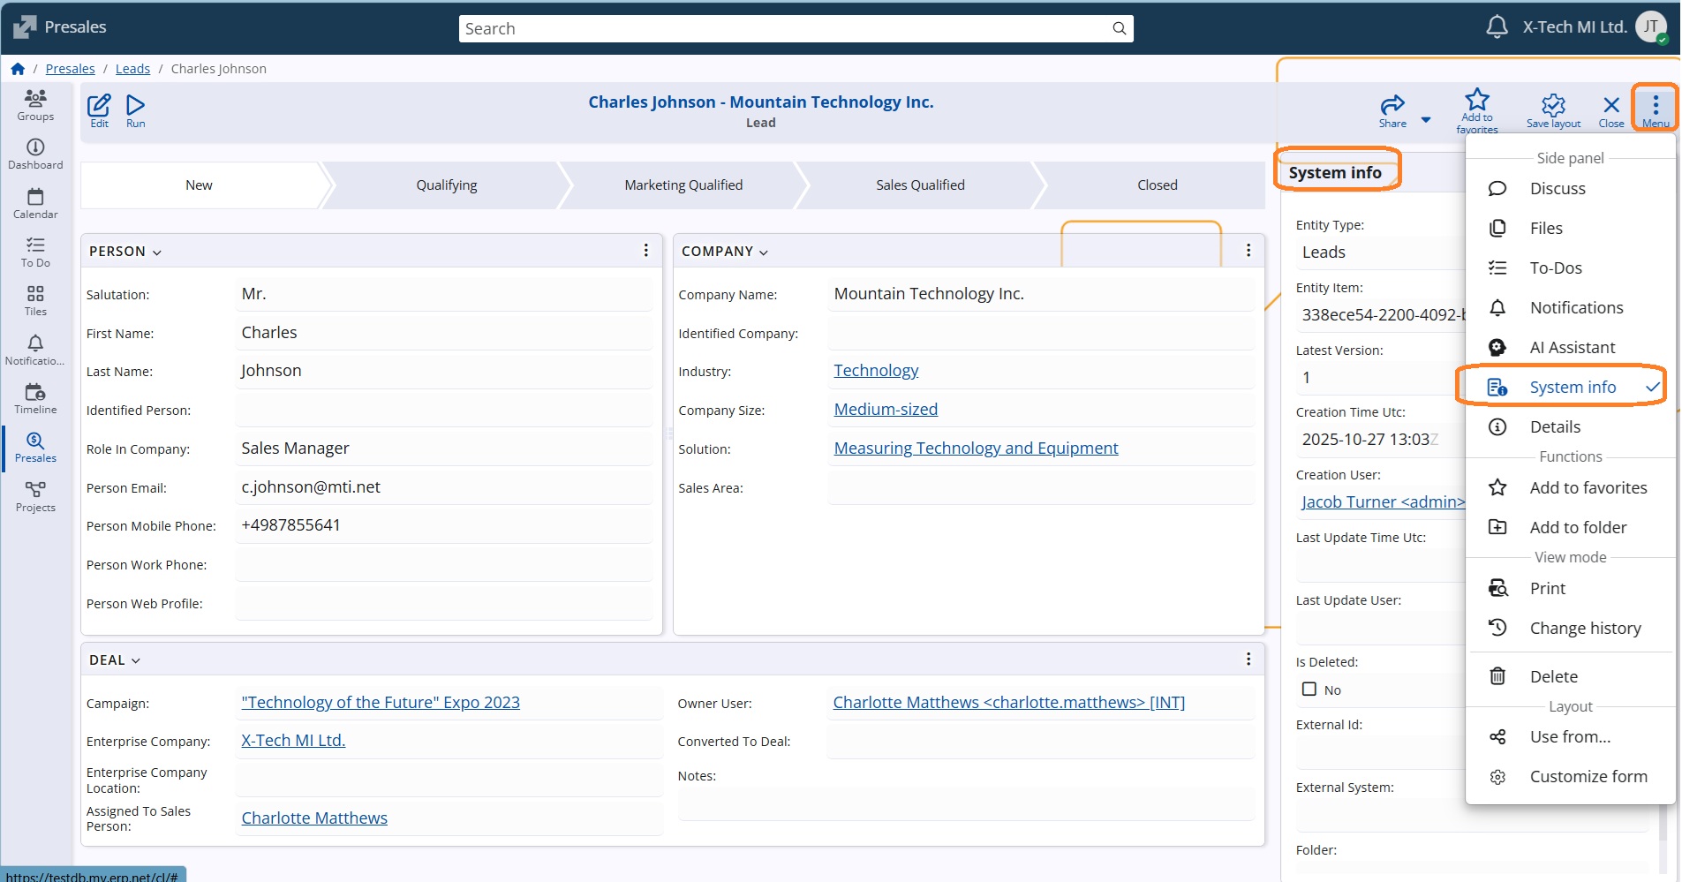The height and width of the screenshot is (882, 1682).
Task: Click the Share arrow icon
Action: click(1392, 107)
